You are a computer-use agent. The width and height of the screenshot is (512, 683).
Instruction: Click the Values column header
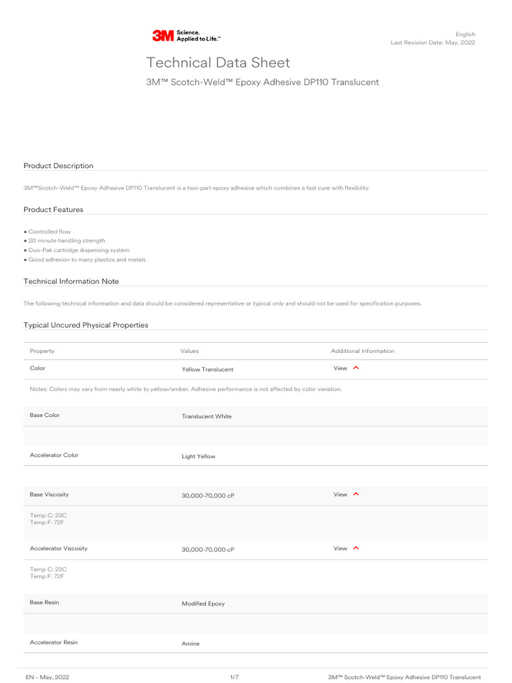(189, 351)
